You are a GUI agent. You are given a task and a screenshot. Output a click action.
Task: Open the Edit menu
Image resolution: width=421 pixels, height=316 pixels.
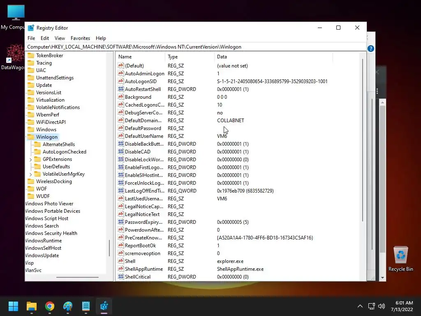pyautogui.click(x=44, y=38)
